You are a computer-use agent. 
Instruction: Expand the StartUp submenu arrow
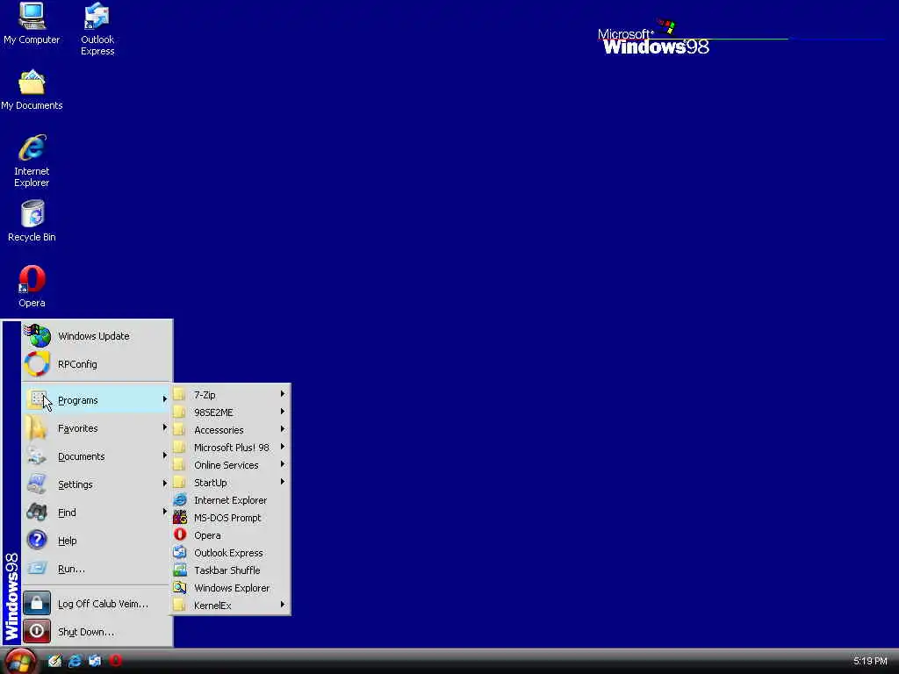click(283, 482)
